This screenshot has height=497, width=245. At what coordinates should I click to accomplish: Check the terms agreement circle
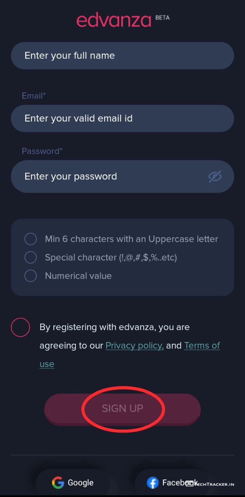21,327
